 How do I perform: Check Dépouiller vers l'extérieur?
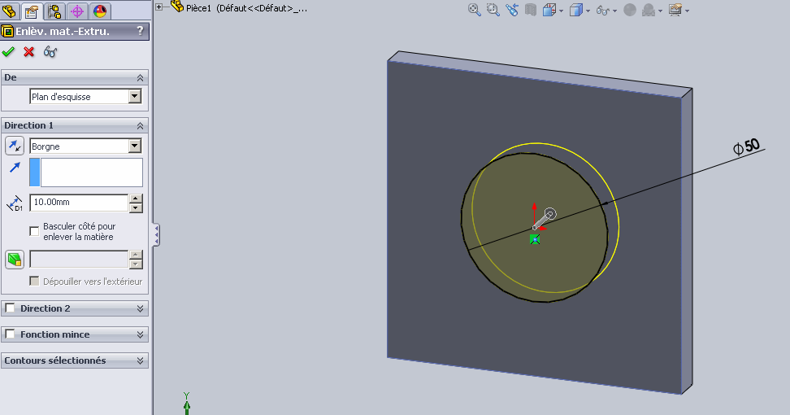[x=34, y=282]
